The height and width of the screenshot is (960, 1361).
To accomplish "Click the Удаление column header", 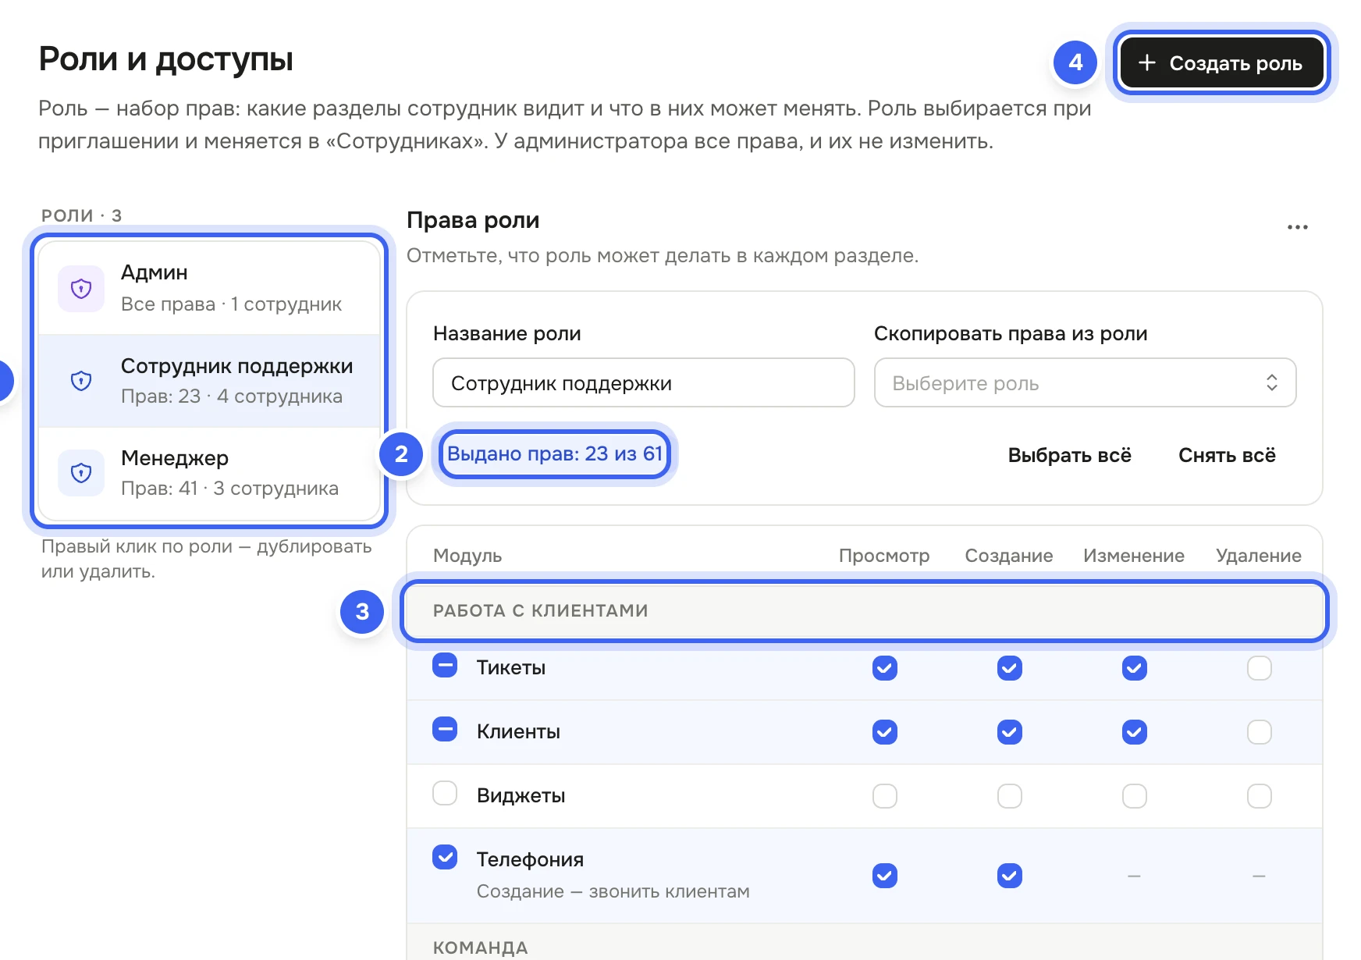I will click(1258, 556).
